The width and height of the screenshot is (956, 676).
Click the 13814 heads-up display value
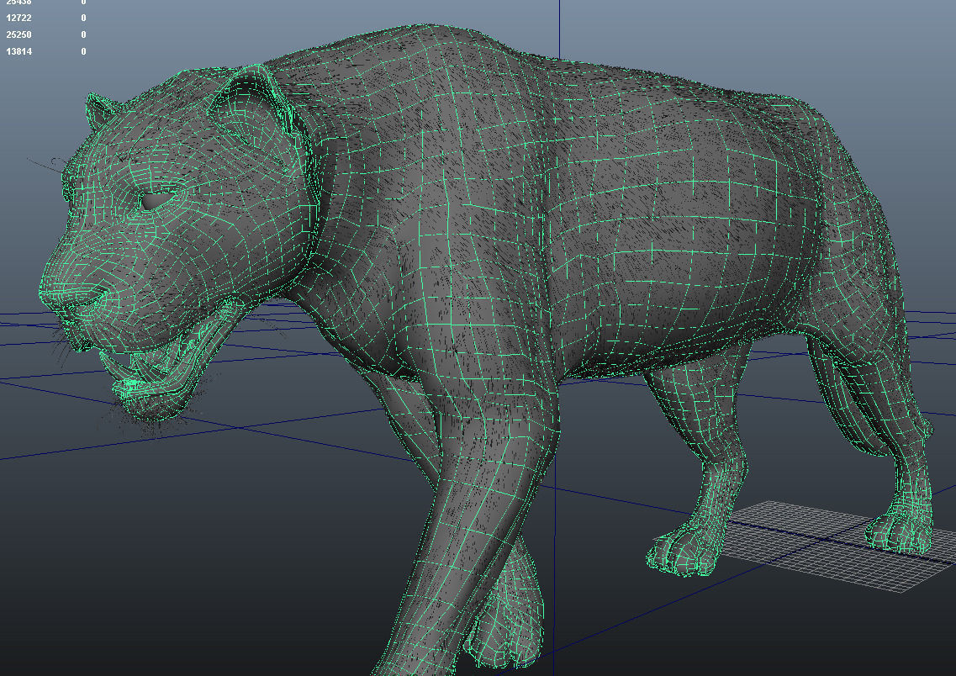coord(18,52)
